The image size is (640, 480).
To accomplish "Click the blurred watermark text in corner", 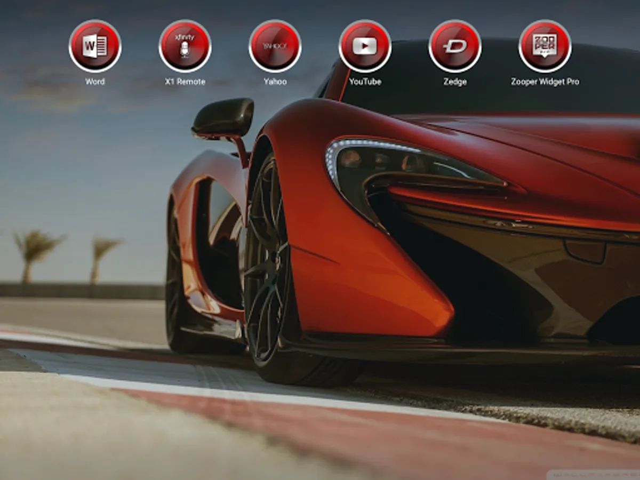I will point(593,474).
